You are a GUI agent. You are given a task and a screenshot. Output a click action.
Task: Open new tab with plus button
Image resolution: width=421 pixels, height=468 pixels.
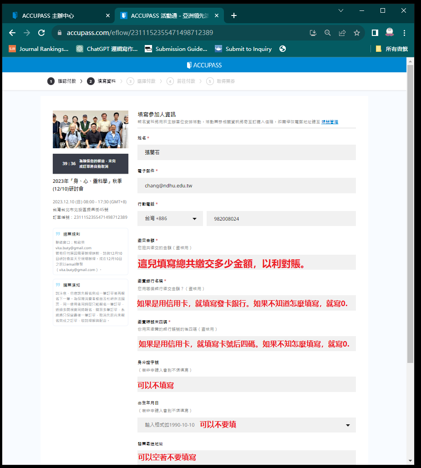coord(234,15)
